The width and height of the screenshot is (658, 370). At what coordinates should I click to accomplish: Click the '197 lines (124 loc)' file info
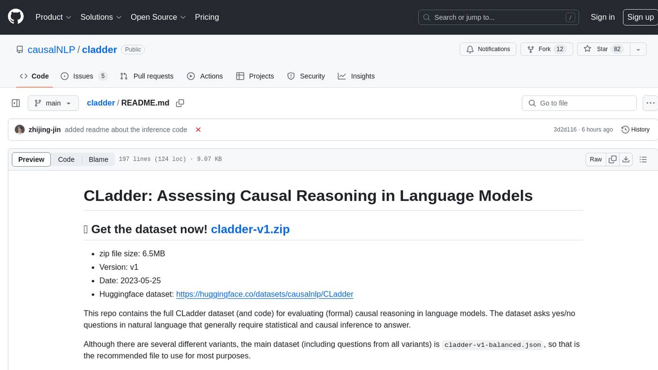(152, 159)
